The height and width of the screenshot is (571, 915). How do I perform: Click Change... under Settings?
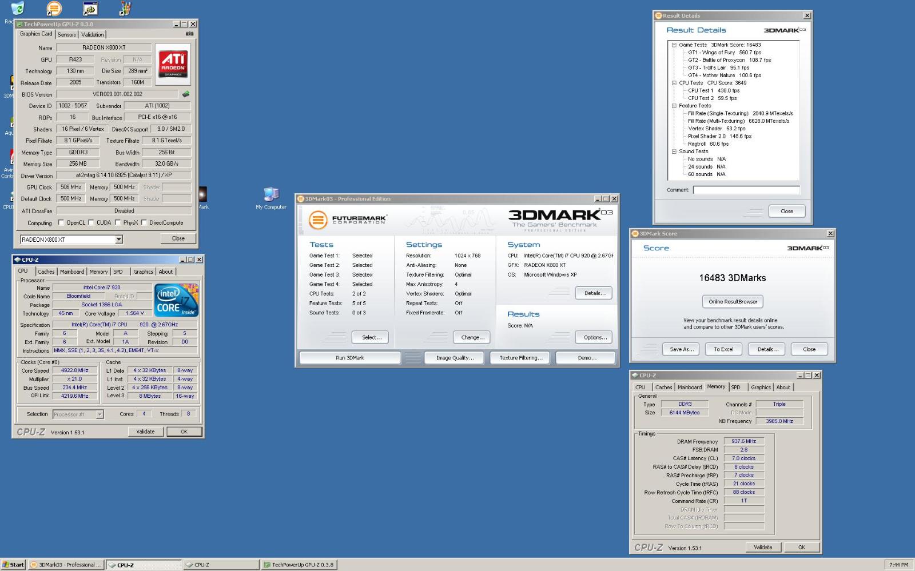point(472,337)
